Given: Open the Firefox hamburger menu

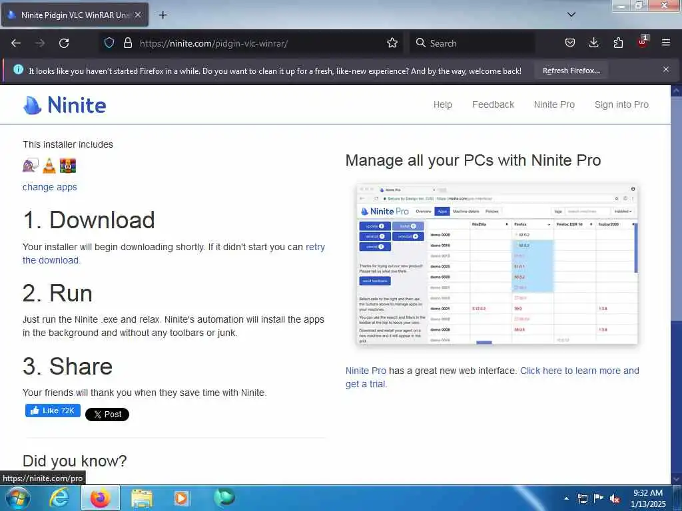Looking at the screenshot, I should click(666, 43).
